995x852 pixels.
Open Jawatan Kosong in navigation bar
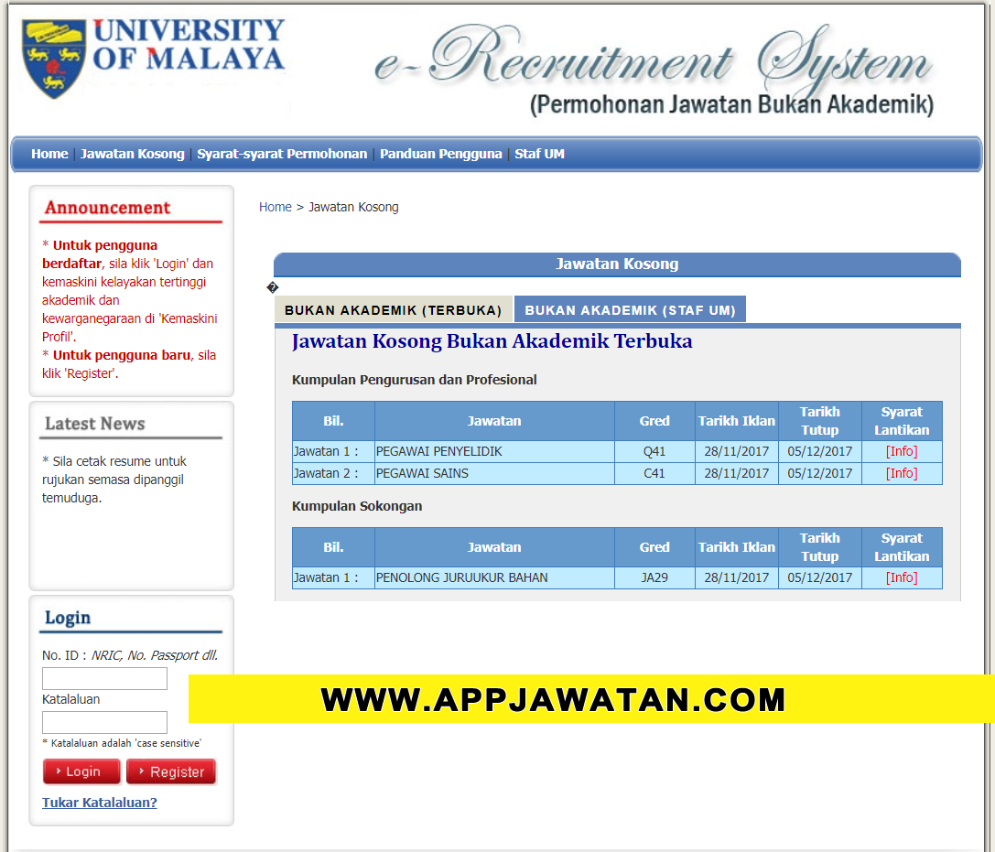[132, 154]
